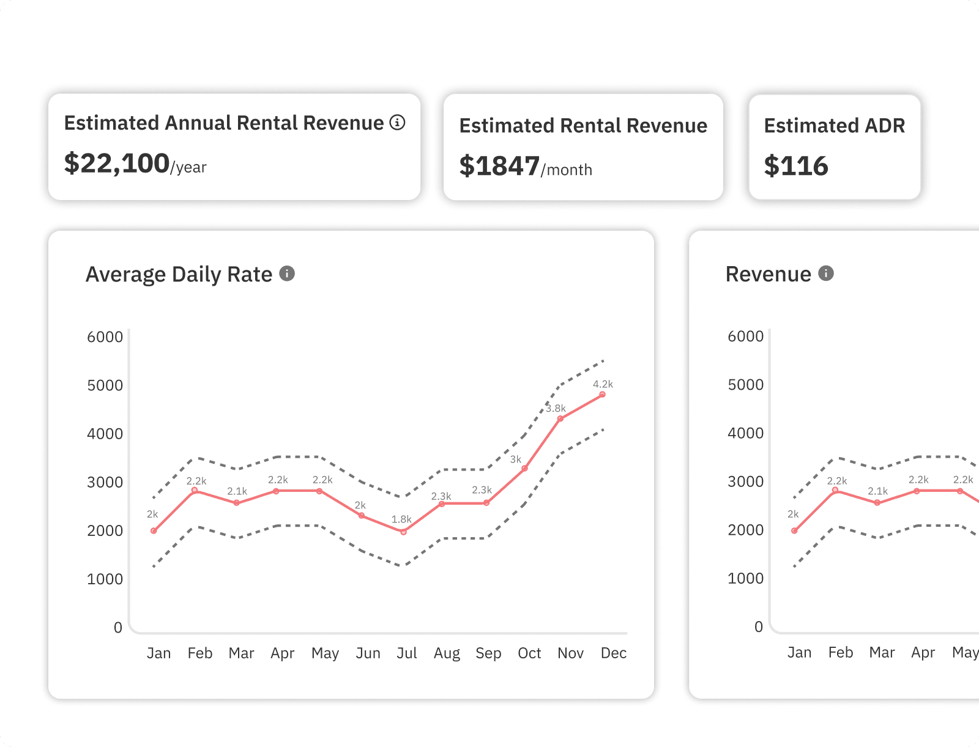Click January 2k data point on Revenue chart
Viewport: 979px width, 747px height.
(x=794, y=531)
